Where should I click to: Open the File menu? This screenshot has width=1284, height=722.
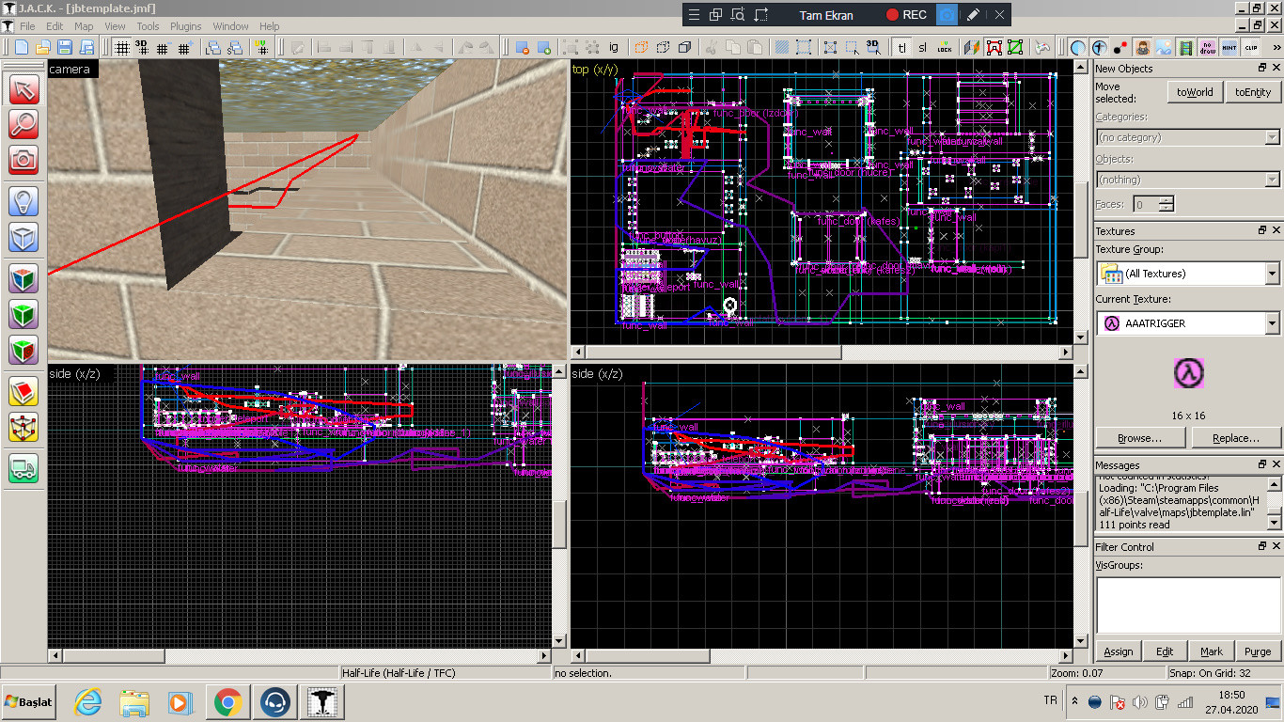click(26, 26)
